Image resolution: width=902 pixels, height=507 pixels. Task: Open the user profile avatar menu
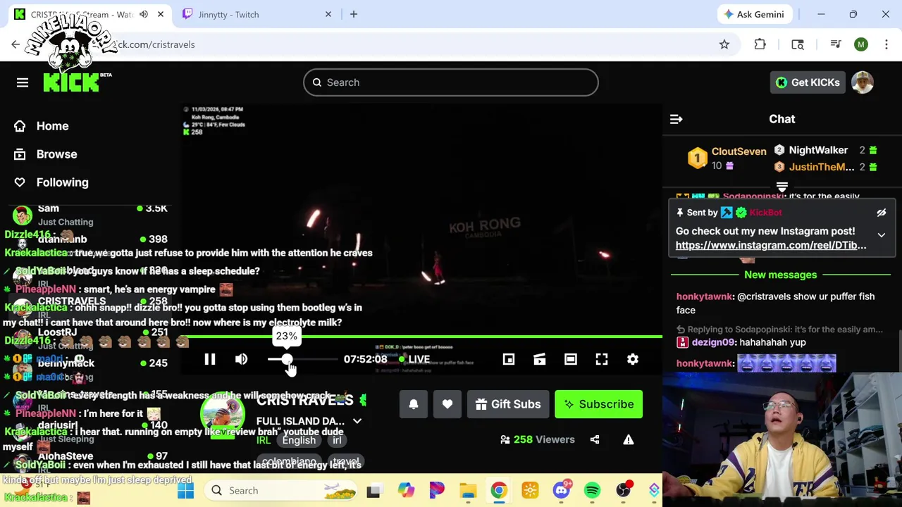coord(863,82)
